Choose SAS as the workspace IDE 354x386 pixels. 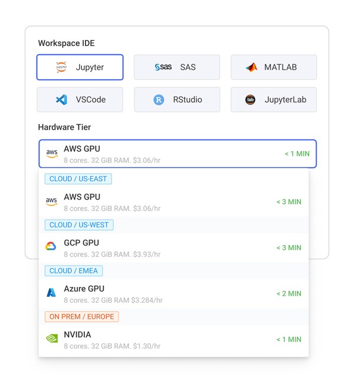click(176, 67)
